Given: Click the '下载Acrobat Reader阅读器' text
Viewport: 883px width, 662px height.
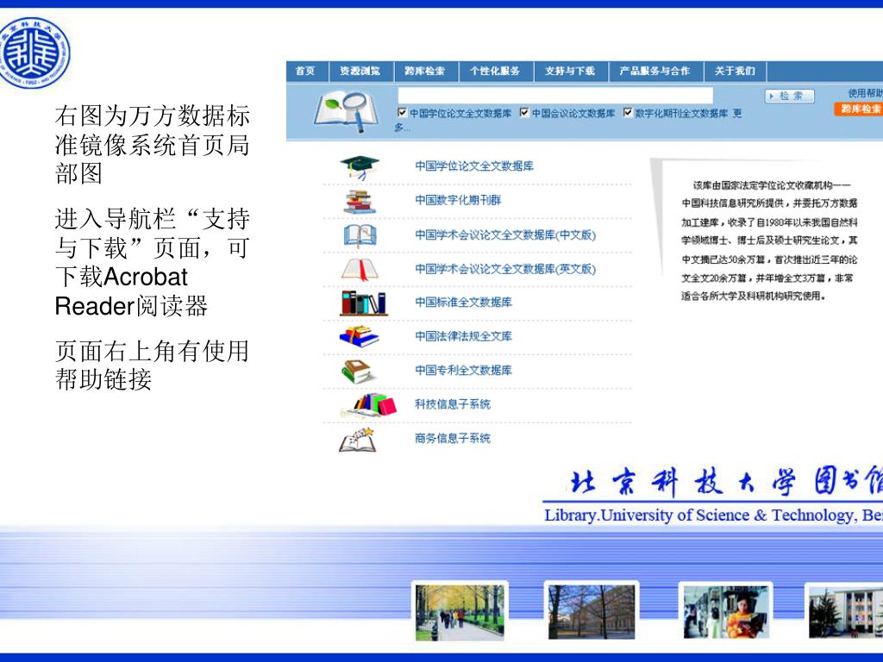Looking at the screenshot, I should click(x=131, y=291).
